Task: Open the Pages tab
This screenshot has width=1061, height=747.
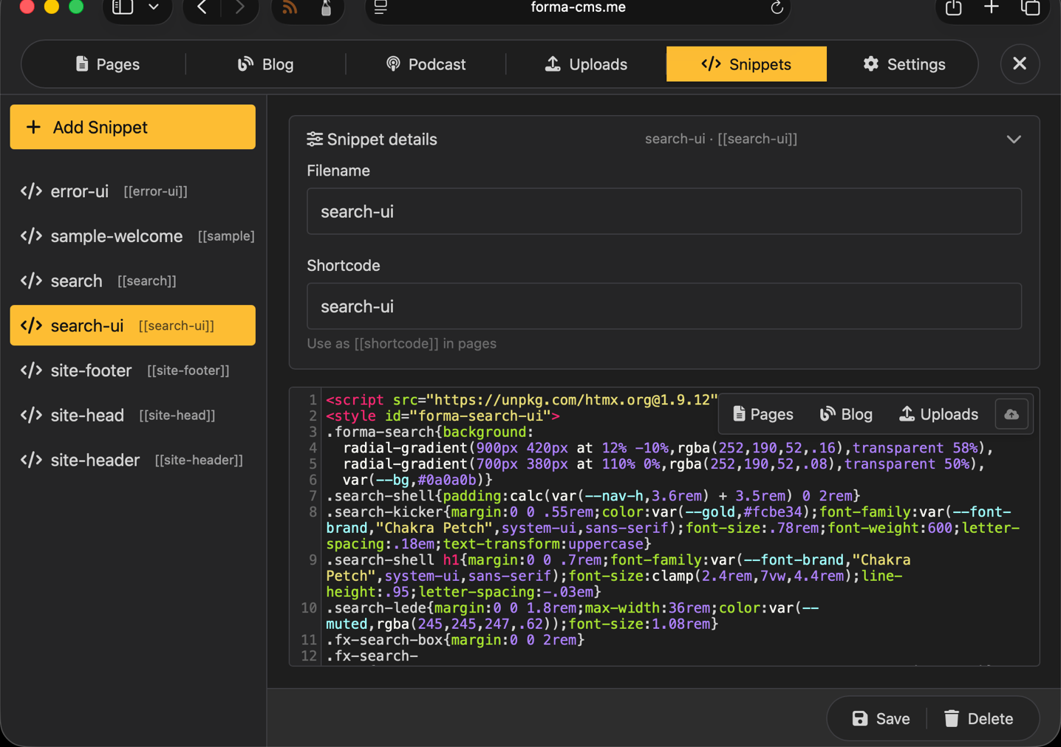Action: click(x=107, y=64)
